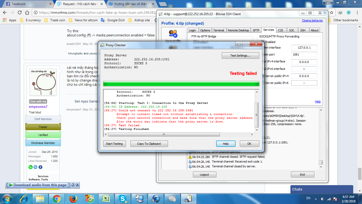Viewport: 362px width, 204px height.
Task: Click the gray extension icon beside the star
Action: (x=340, y=12)
